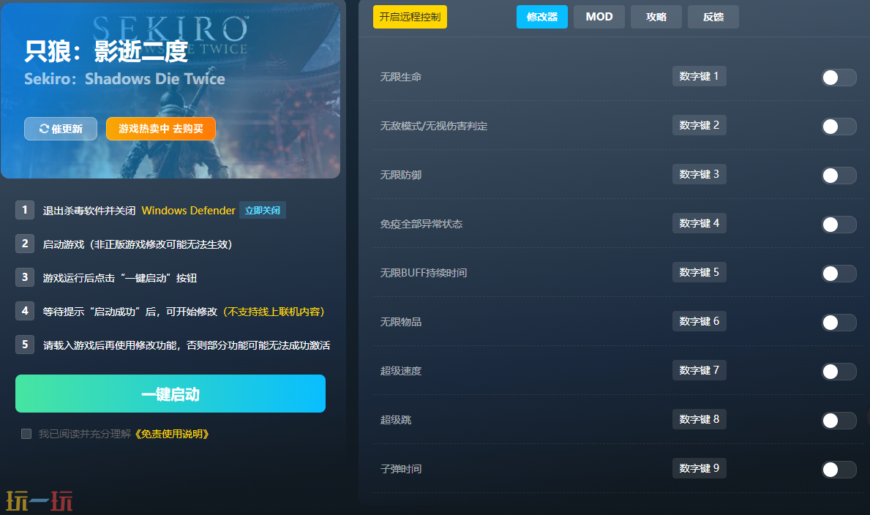Click step 2 启动游戏 instruction text
Screen dimensions: 870x515
(x=138, y=244)
